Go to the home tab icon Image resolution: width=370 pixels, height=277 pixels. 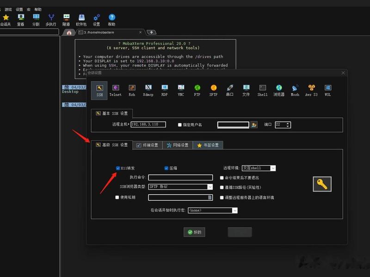69,32
